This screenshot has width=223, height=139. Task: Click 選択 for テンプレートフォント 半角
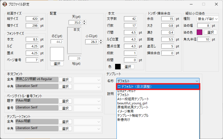point(65,129)
